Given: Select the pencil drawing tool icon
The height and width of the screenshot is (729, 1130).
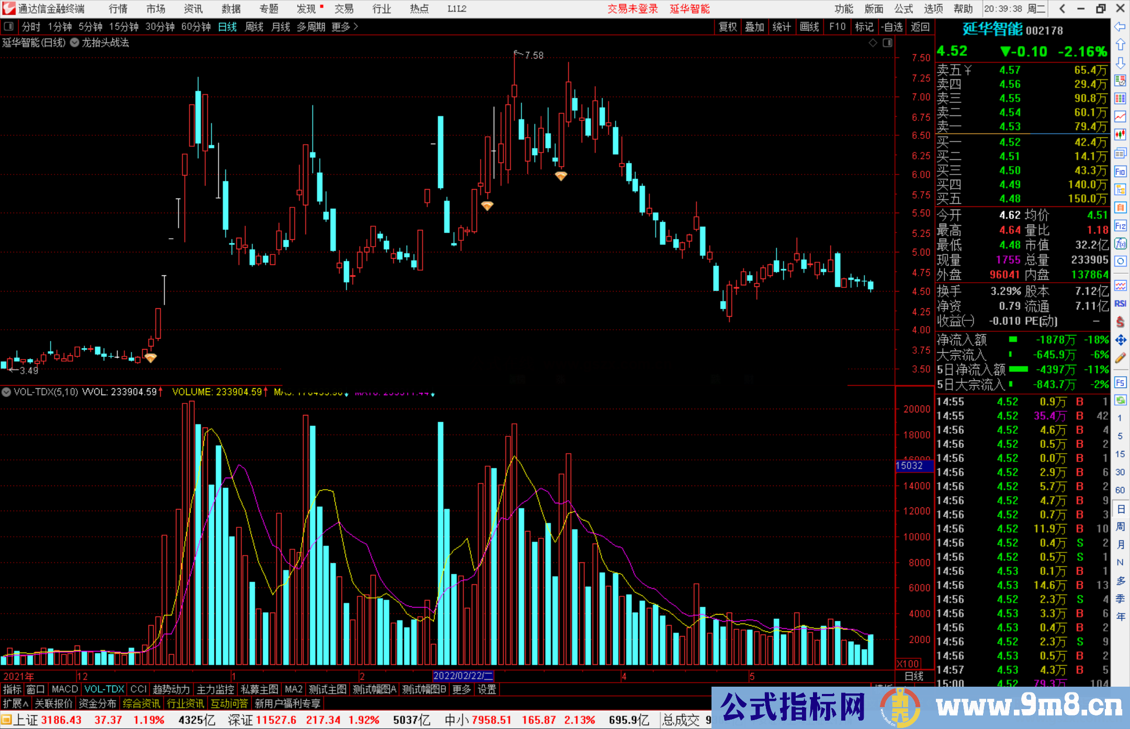Looking at the screenshot, I should pyautogui.click(x=1120, y=358).
